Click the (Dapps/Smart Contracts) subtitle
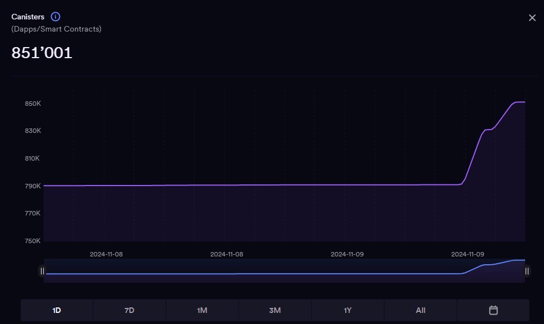544x324 pixels. pos(56,29)
